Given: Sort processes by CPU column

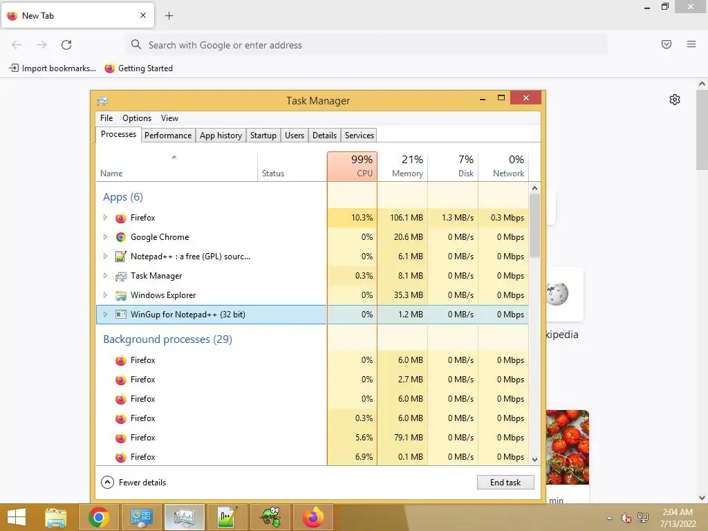Looking at the screenshot, I should (352, 167).
